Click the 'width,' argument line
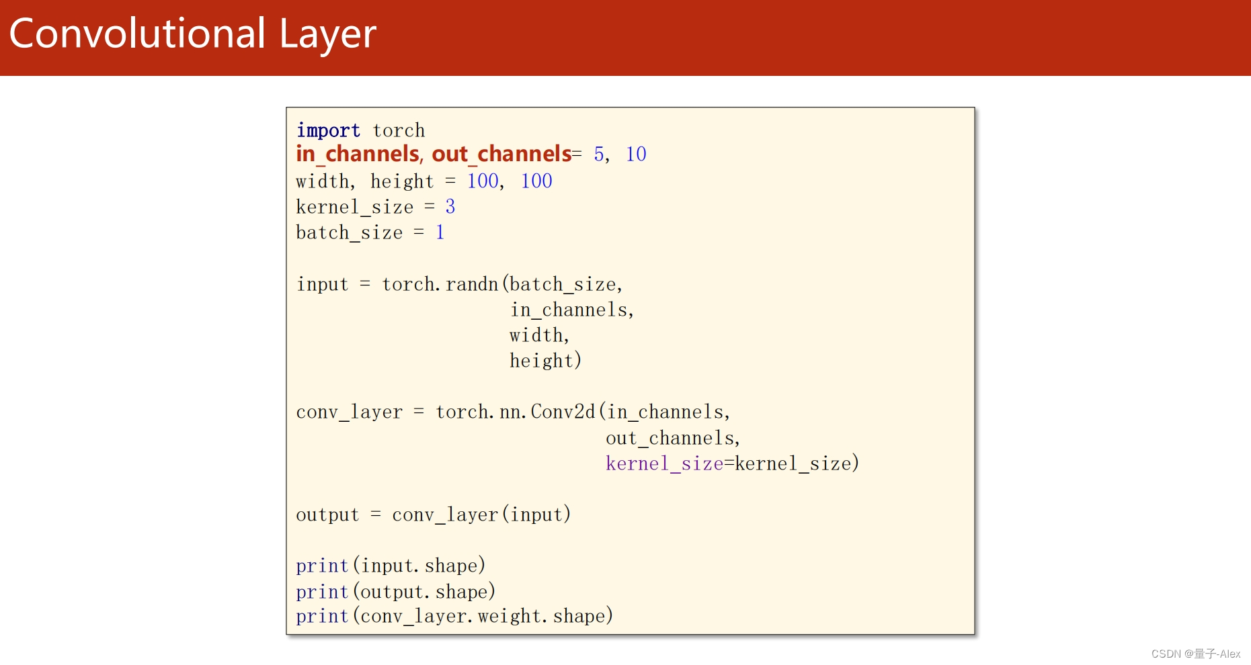Viewport: 1251px width, 665px height. click(x=539, y=335)
